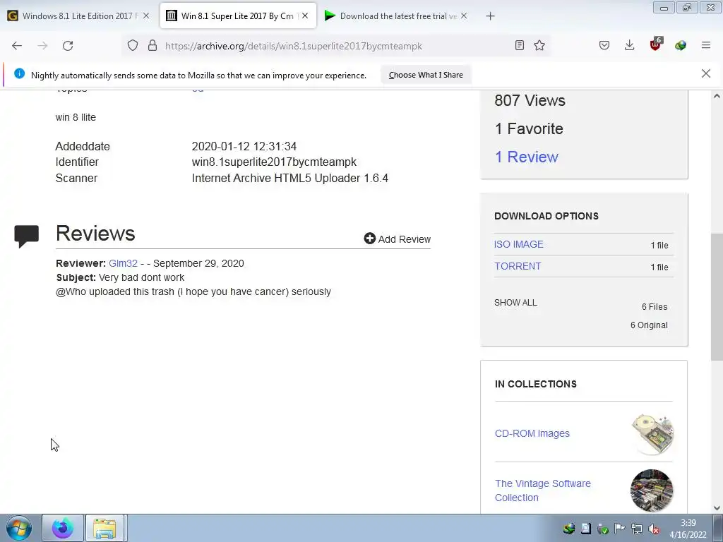
Task: Close the Download latest free trial tab
Action: [x=464, y=16]
